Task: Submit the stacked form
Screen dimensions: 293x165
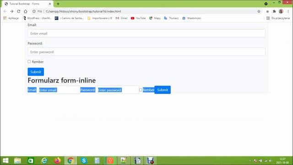Action: [x=36, y=72]
